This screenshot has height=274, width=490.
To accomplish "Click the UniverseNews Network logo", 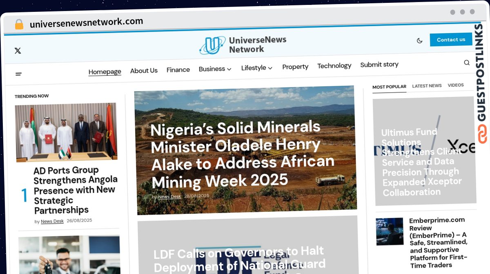I will point(243,45).
